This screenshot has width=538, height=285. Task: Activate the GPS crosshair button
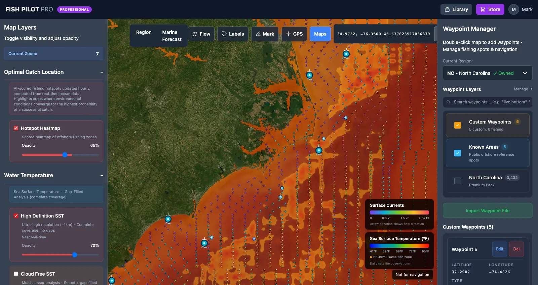point(294,34)
